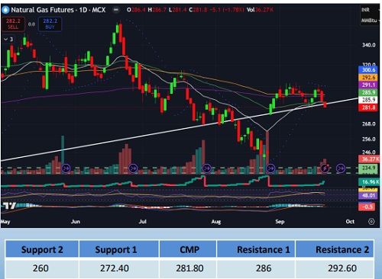Click the blue 300.6 price label

368,70
